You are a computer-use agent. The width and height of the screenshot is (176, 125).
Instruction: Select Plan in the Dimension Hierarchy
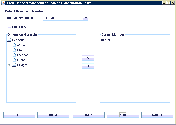point(20,50)
